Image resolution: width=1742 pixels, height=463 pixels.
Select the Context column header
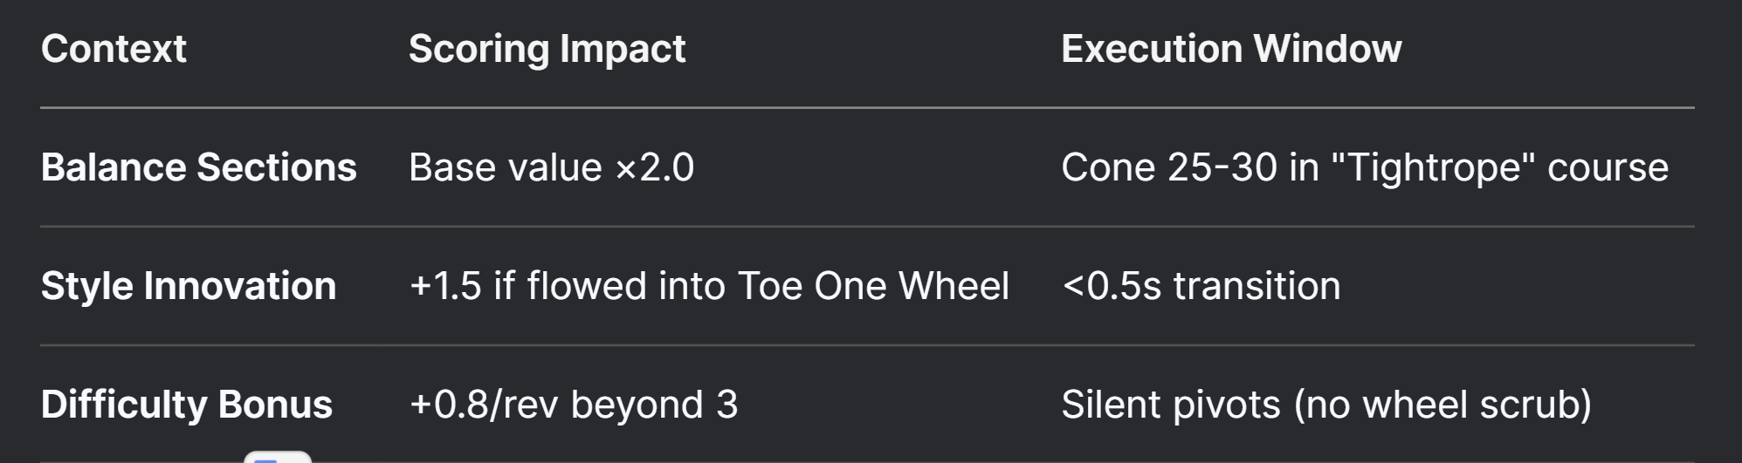[x=114, y=49]
